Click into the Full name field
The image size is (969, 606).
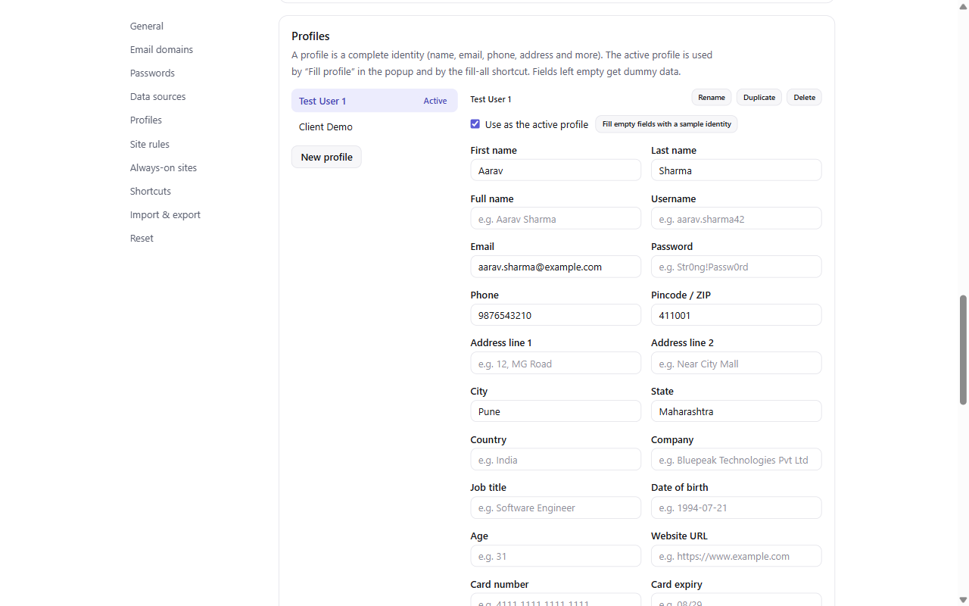[556, 219]
